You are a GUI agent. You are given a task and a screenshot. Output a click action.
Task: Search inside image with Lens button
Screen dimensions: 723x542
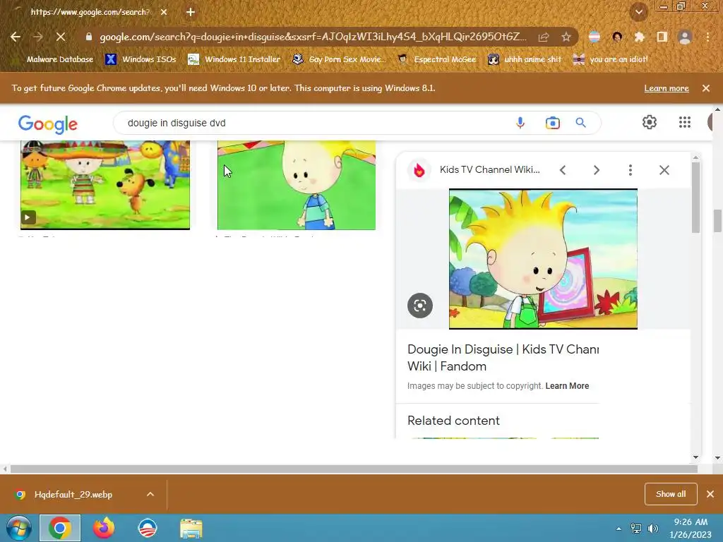click(x=420, y=306)
